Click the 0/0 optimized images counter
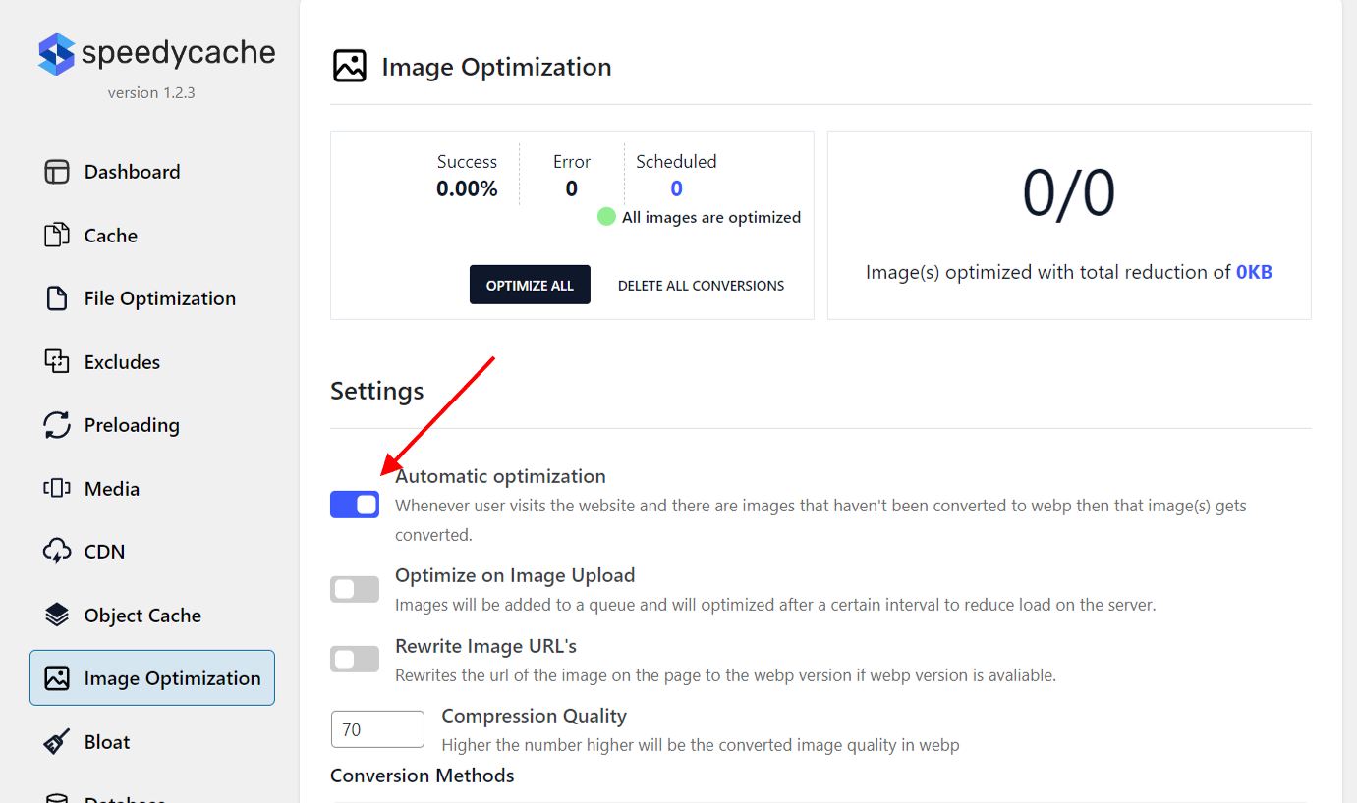1357x803 pixels. (x=1069, y=193)
